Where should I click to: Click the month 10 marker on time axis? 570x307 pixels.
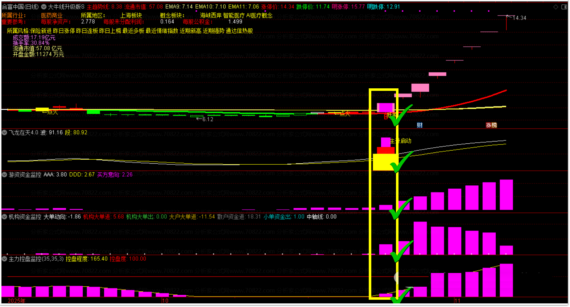pos(165,300)
